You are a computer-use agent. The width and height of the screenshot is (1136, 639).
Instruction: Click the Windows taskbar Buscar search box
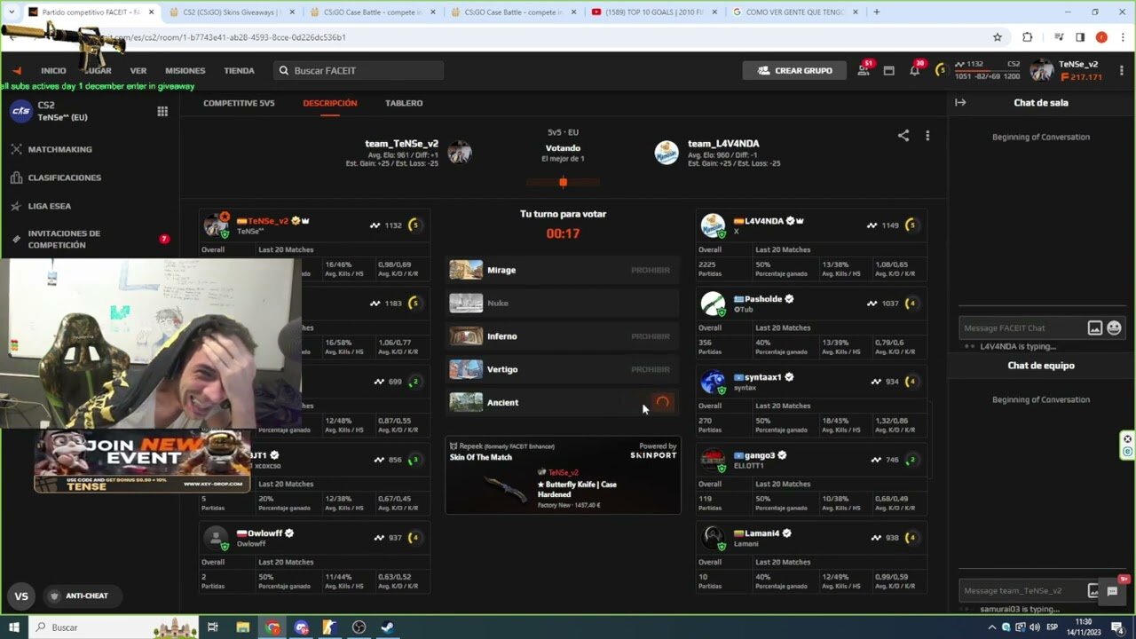pos(114,627)
